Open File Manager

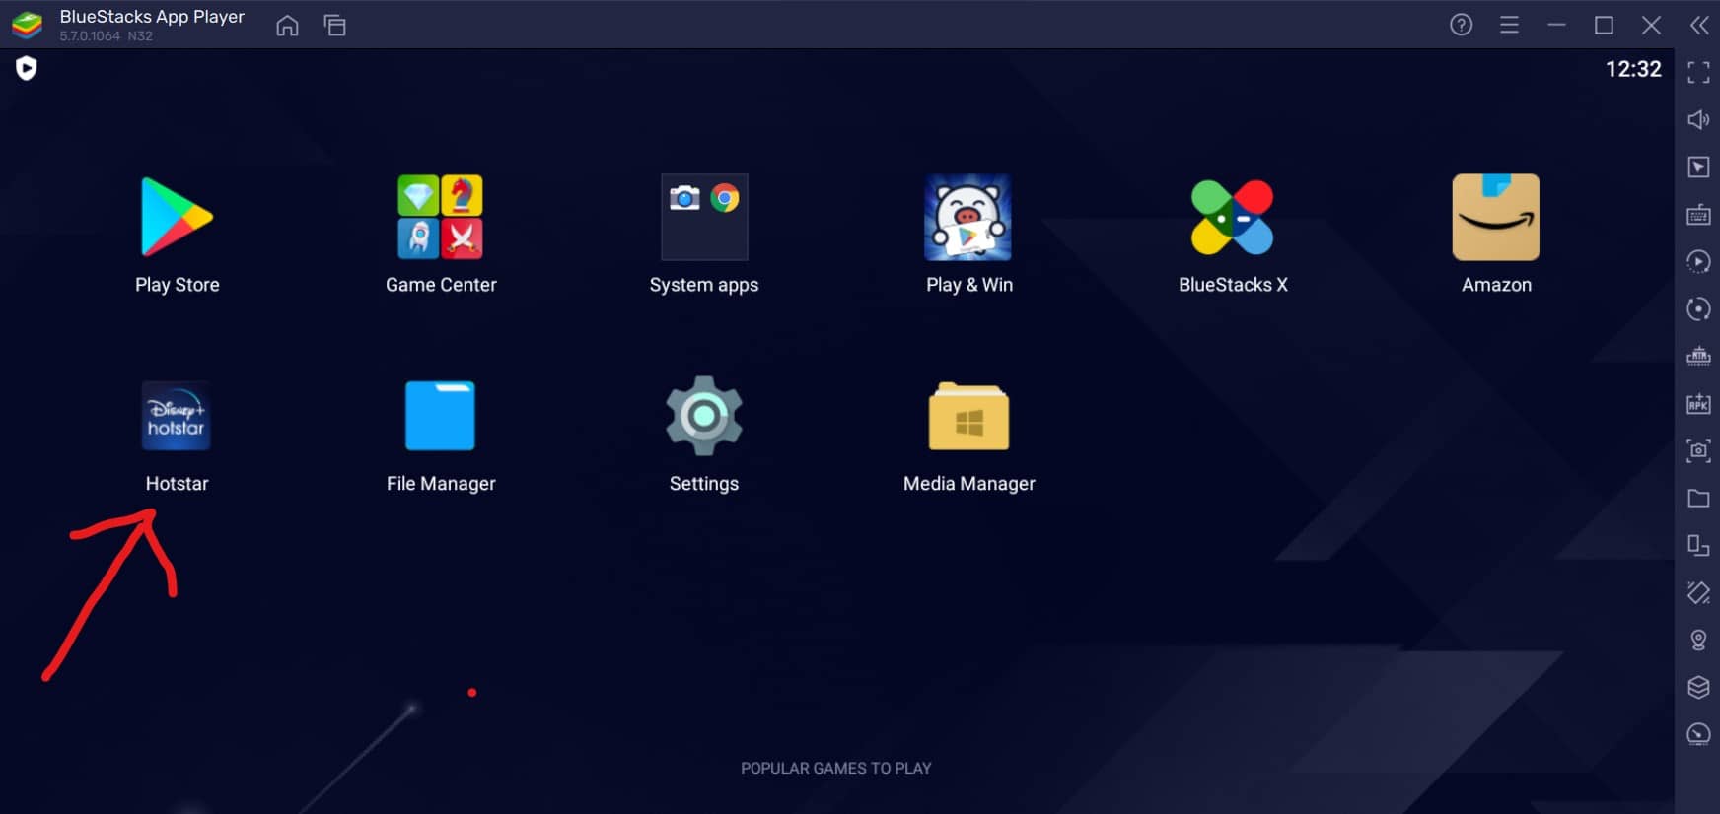pyautogui.click(x=440, y=416)
